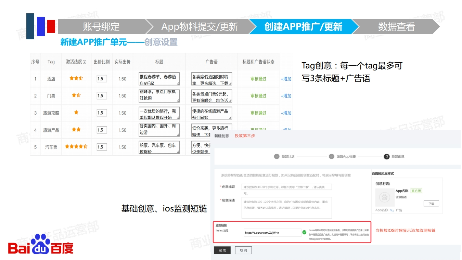Click the 一次优质的旅行 title textbox
The image size is (462, 260).
coord(159,113)
